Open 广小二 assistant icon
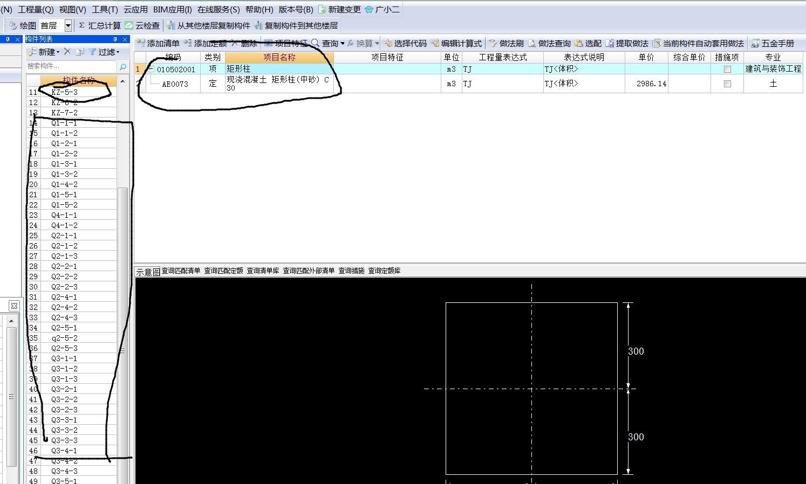 [369, 10]
